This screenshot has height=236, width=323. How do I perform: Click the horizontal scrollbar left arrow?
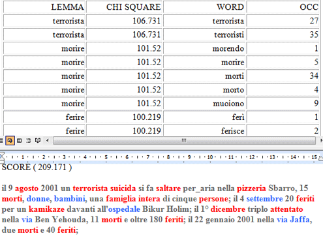click(48, 141)
